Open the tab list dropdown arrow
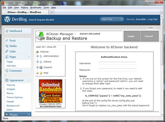The height and width of the screenshot is (122, 165). 162,12
